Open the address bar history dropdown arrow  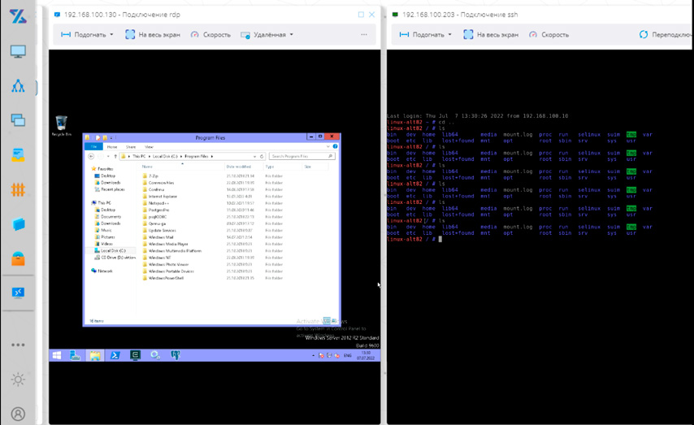click(x=254, y=156)
